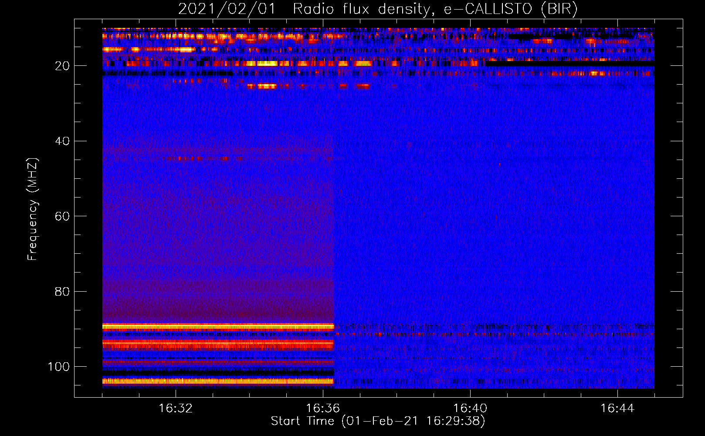705x436 pixels.
Task: Click the '16:40' time tick label
Action: 470,408
